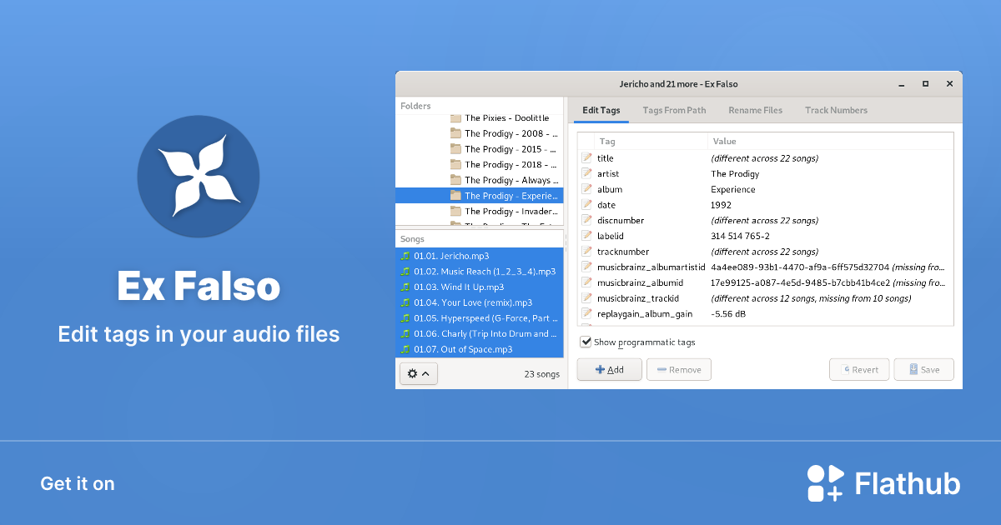Click the edit icon next to artist tag

pyautogui.click(x=586, y=174)
